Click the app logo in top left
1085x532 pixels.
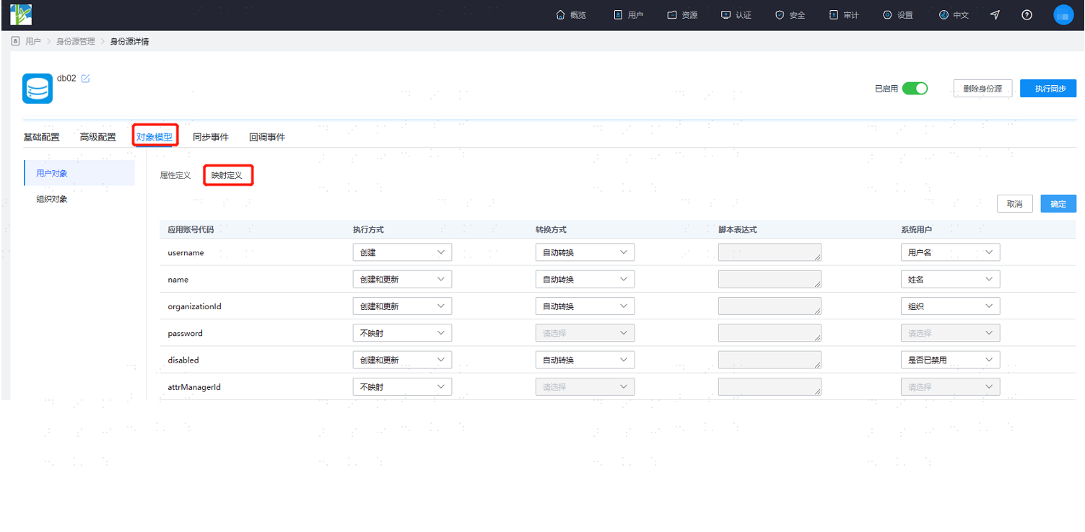21,14
